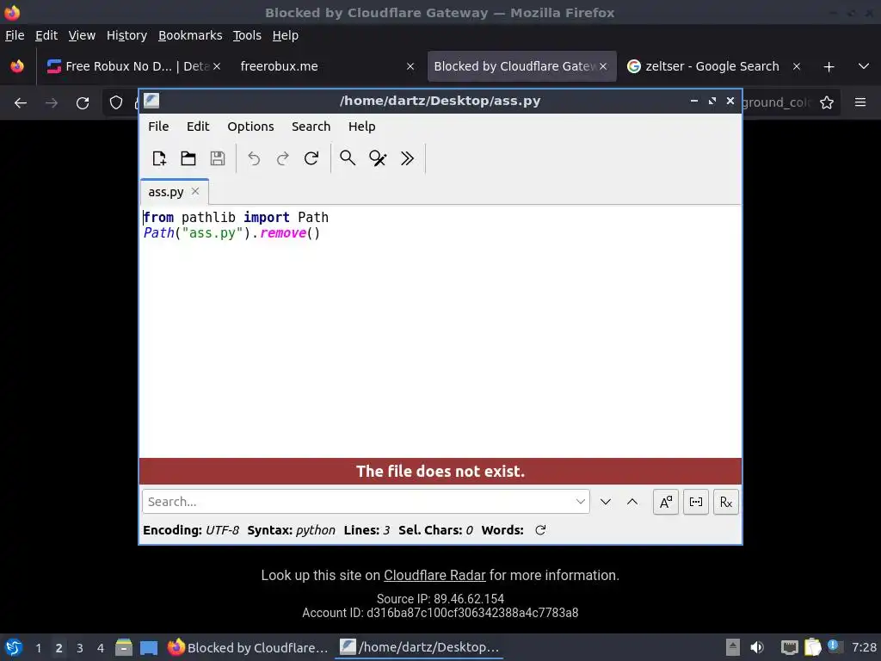
Task: Create a new document in the editor toolbar
Action: 159,158
